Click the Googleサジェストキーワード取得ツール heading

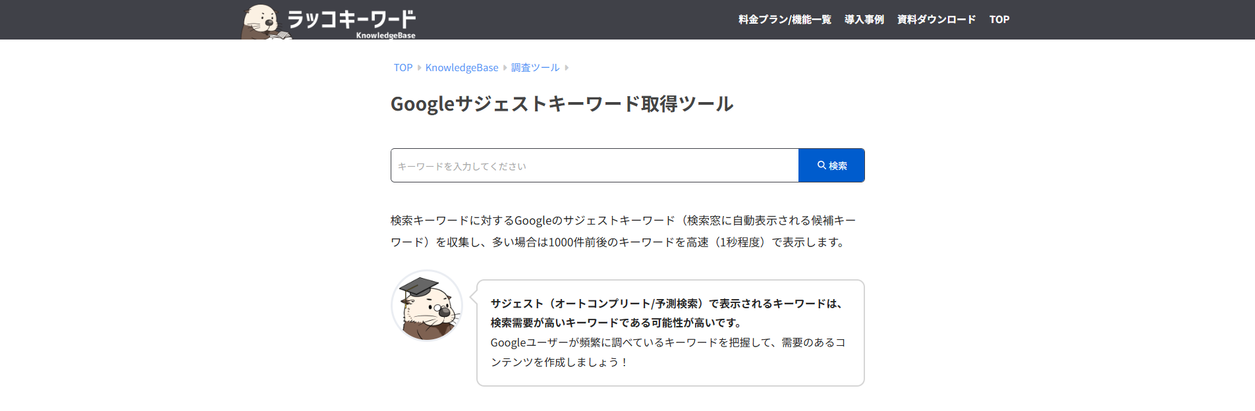[562, 103]
